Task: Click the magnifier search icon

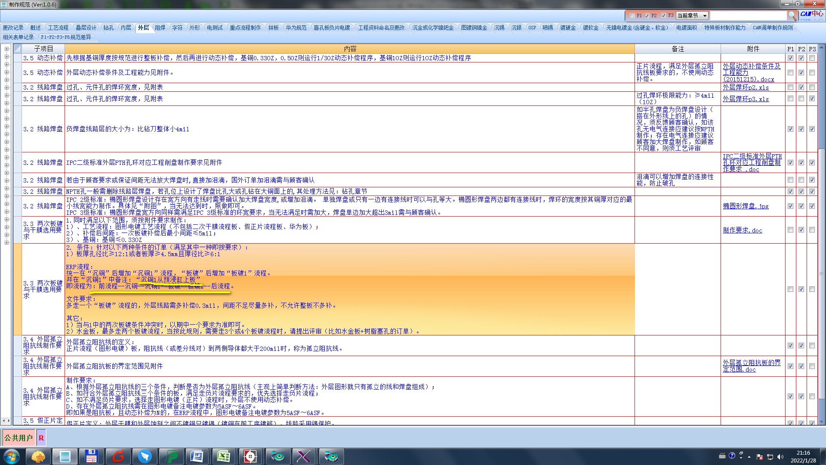Action: (x=792, y=15)
